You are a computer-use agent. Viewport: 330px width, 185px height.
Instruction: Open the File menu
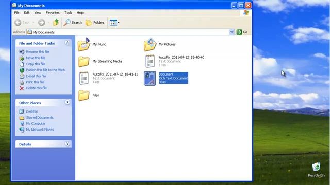16,13
